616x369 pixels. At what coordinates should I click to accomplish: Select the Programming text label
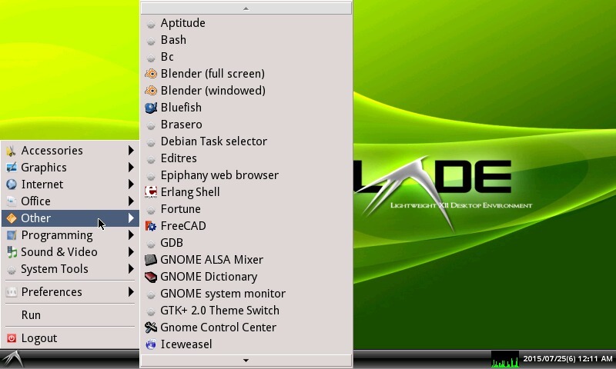point(57,235)
